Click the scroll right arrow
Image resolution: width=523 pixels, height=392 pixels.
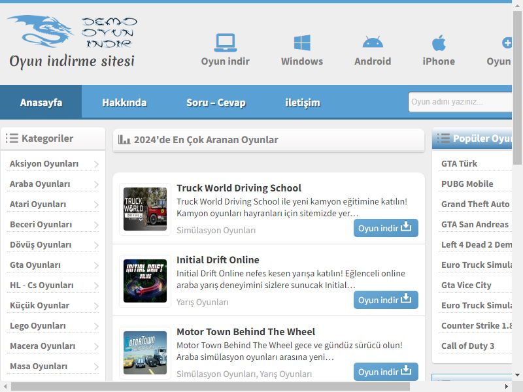(x=506, y=387)
